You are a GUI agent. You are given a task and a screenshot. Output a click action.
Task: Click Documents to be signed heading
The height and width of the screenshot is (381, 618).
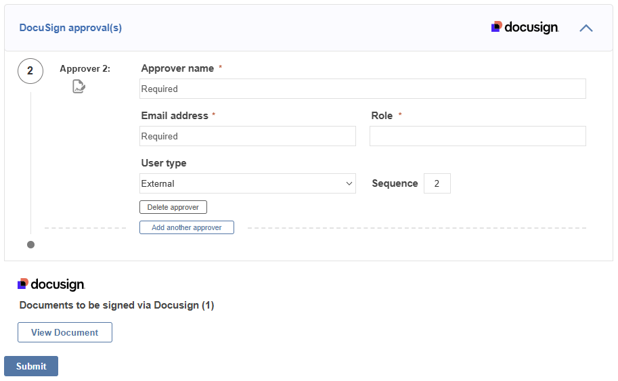(x=116, y=305)
